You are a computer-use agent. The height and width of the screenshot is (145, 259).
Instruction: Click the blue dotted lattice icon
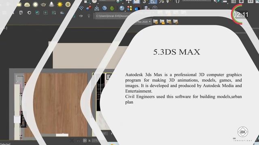point(81,8)
